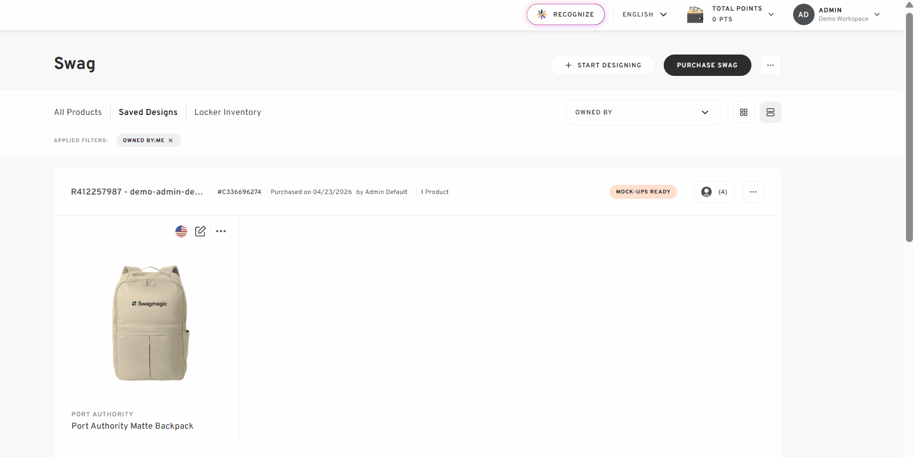Remove the Owned By:Me filter
Screen dimensions: 914x457
[x=171, y=141]
